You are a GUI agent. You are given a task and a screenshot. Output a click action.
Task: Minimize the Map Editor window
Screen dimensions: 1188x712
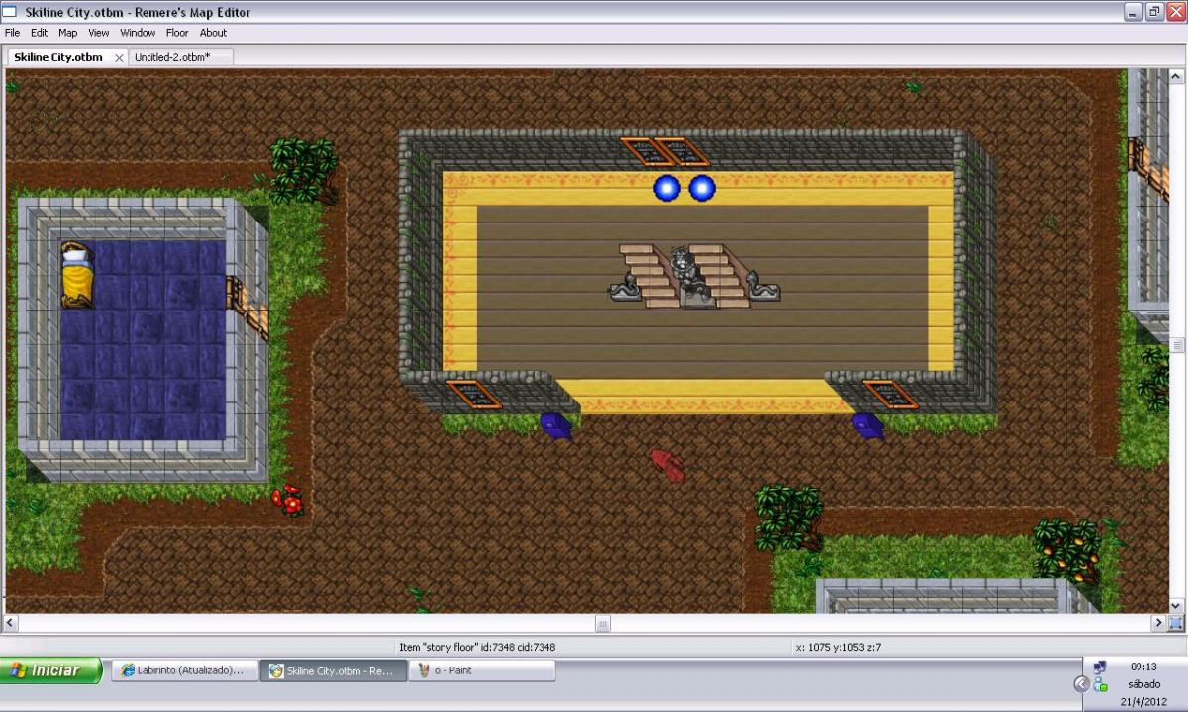coord(1134,12)
